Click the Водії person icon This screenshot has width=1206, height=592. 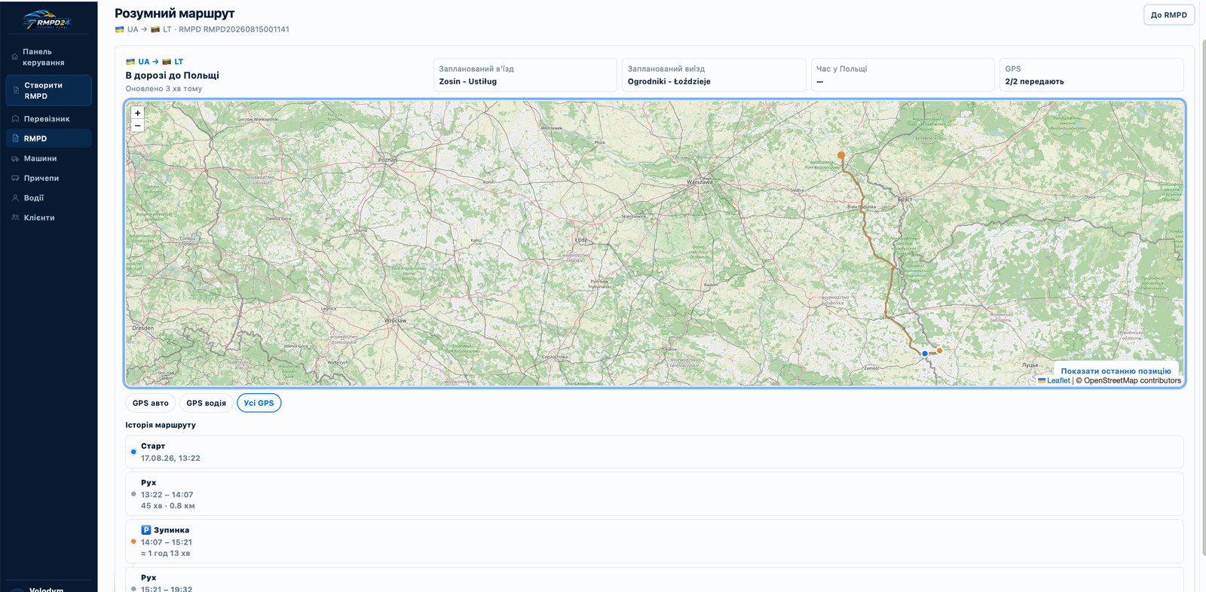15,198
